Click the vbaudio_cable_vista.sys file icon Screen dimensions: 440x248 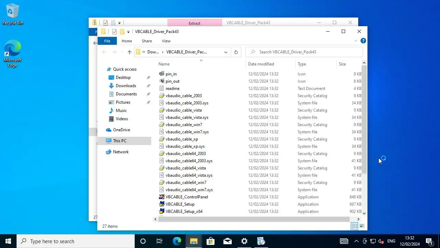[162, 117]
